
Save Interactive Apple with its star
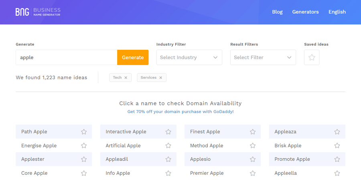(168, 132)
